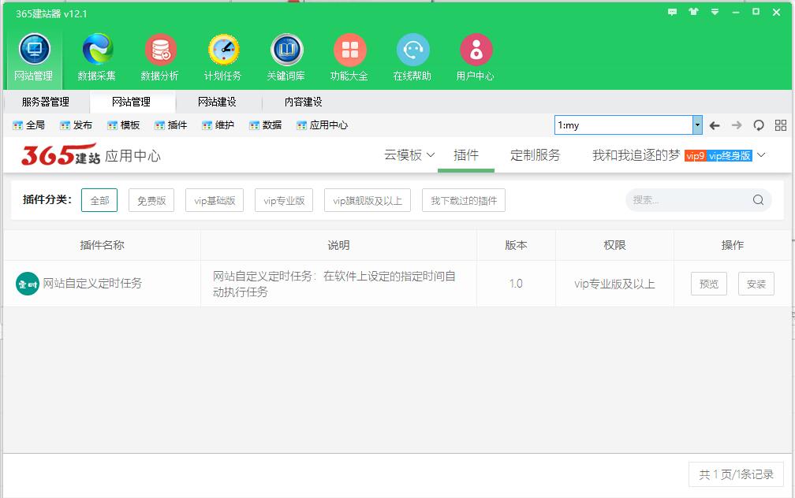Image resolution: width=795 pixels, height=498 pixels.
Task: Open the grid view icon
Action: (x=781, y=125)
